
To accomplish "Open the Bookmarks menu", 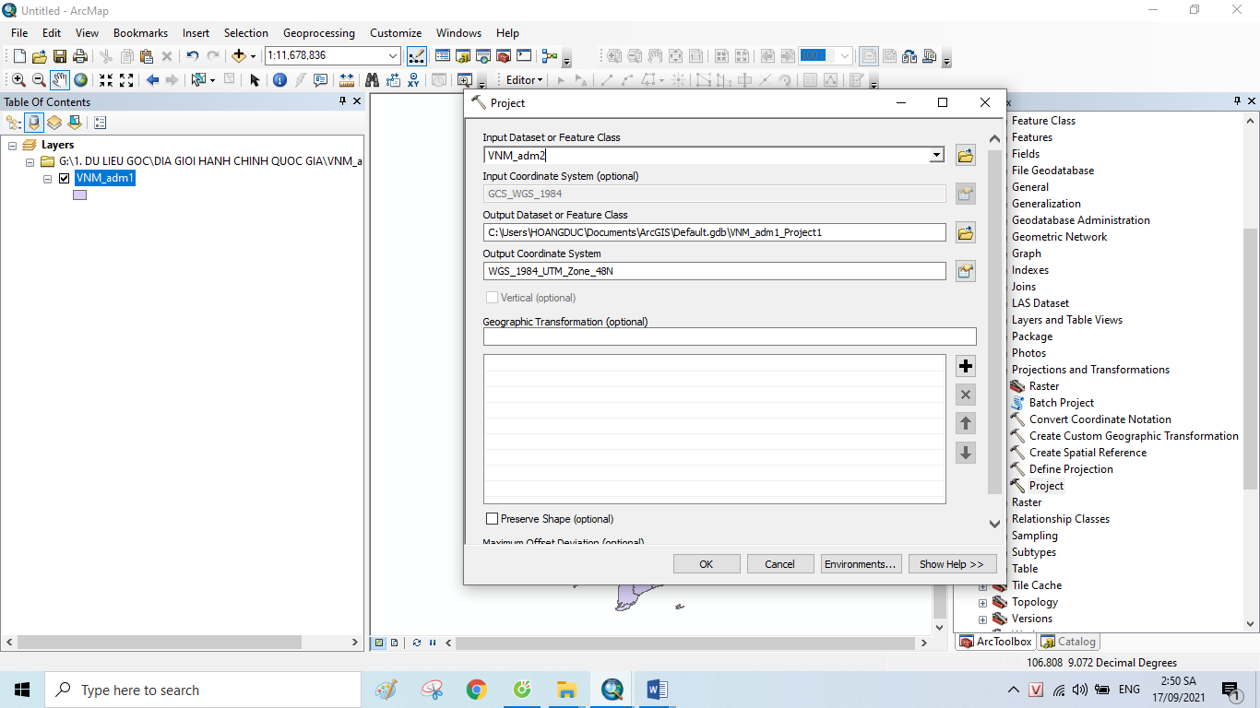I will [140, 32].
